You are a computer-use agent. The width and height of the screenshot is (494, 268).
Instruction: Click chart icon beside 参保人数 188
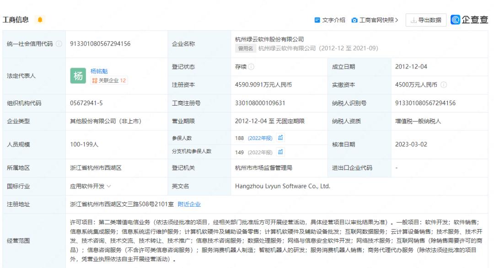pos(280,138)
